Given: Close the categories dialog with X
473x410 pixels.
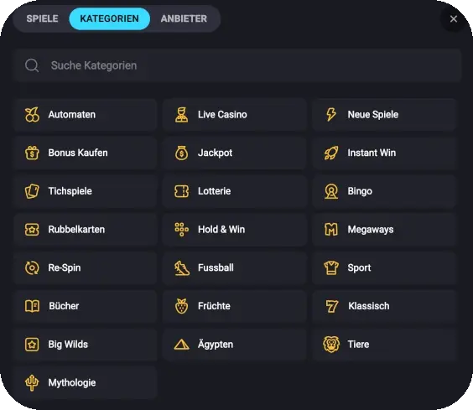Looking at the screenshot, I should [x=454, y=19].
